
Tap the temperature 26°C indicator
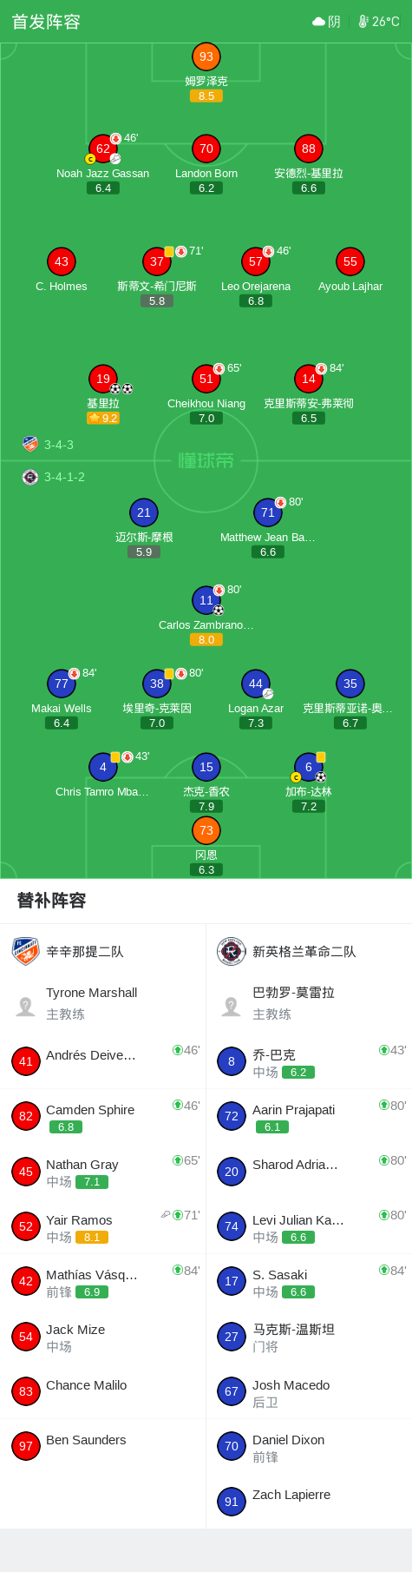click(x=379, y=22)
